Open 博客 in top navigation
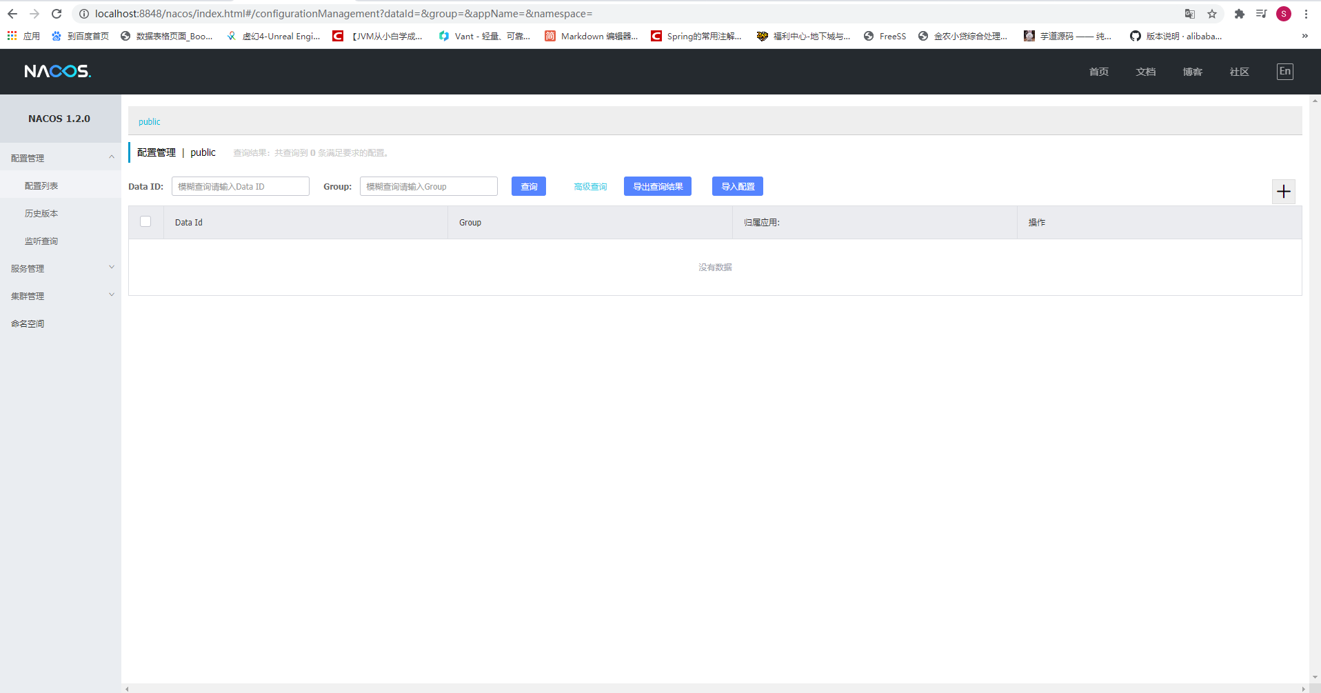 click(x=1193, y=72)
